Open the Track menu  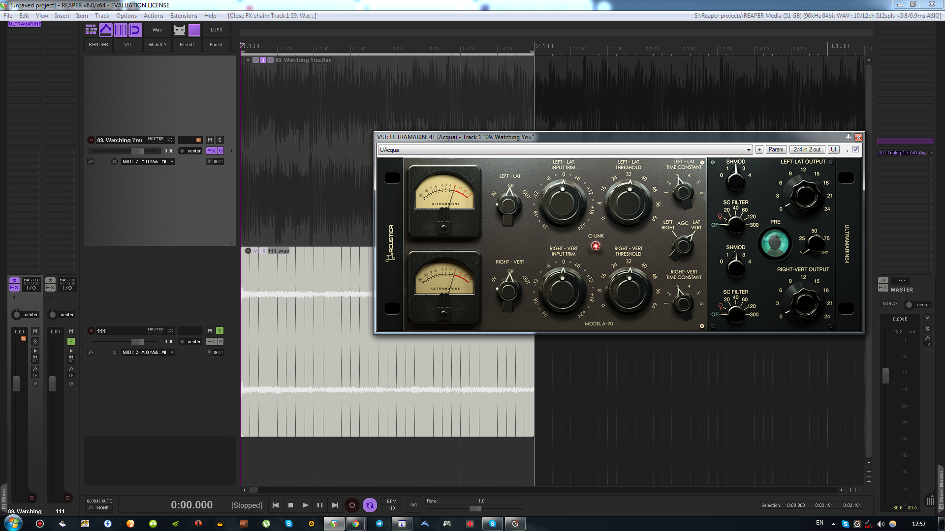pos(102,16)
